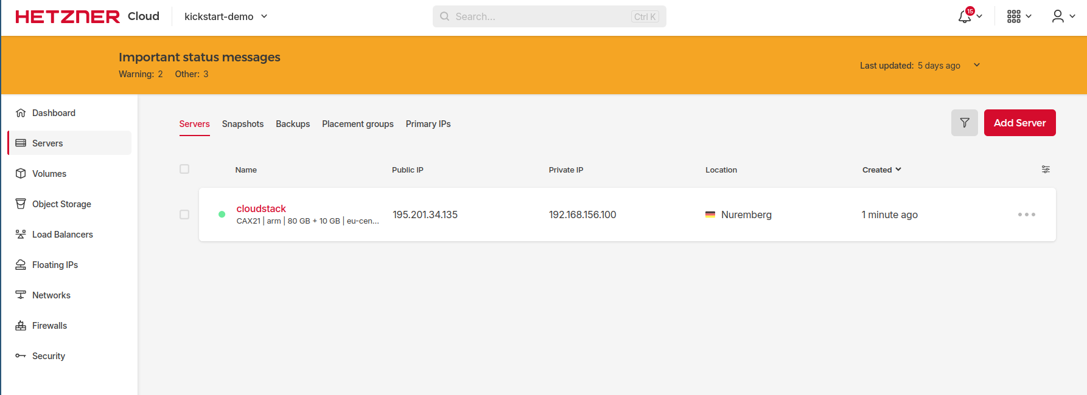Click the Load Balancers icon

coord(21,235)
